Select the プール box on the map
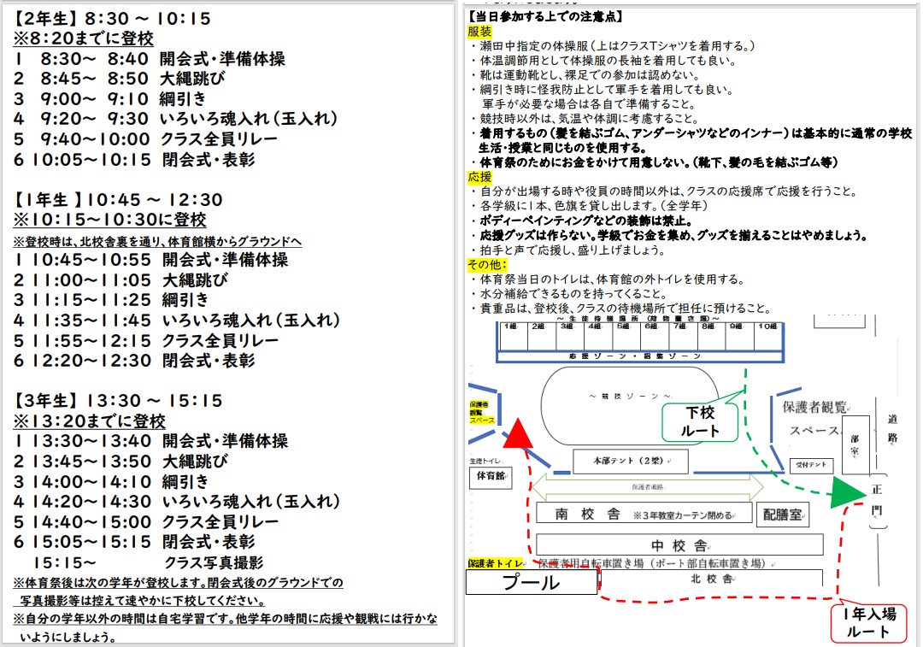 pyautogui.click(x=531, y=583)
